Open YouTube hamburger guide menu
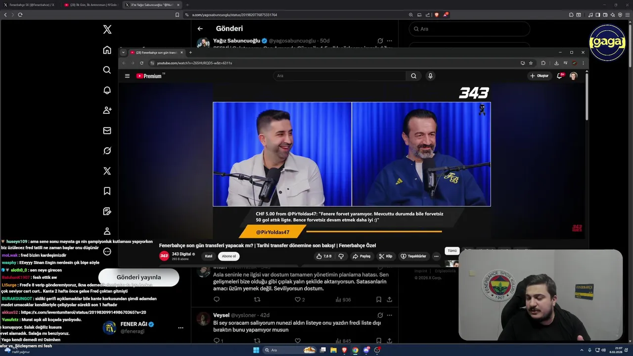 [127, 76]
